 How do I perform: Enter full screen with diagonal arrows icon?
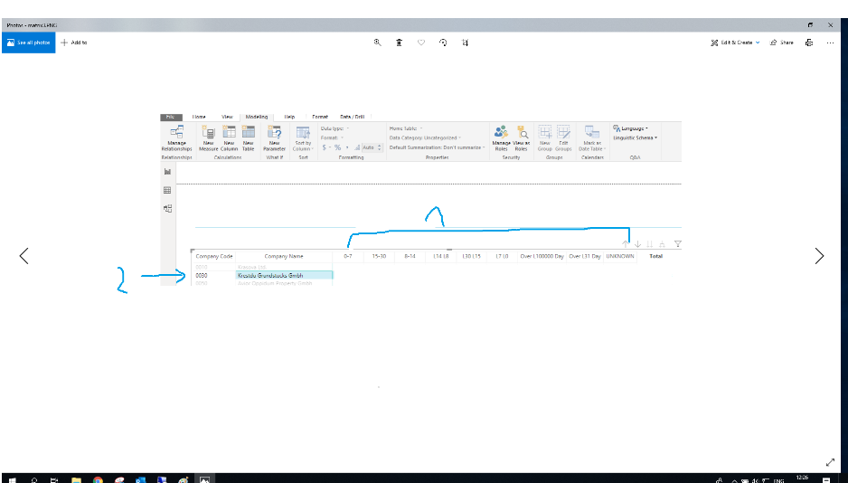830,462
